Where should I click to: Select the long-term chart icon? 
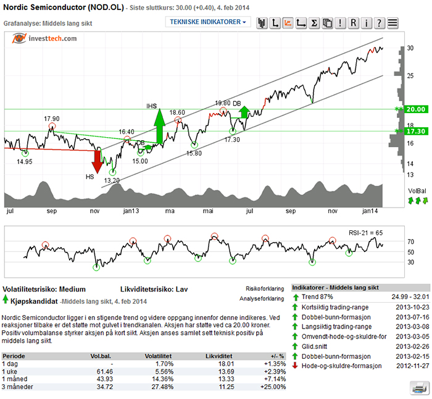301,23
